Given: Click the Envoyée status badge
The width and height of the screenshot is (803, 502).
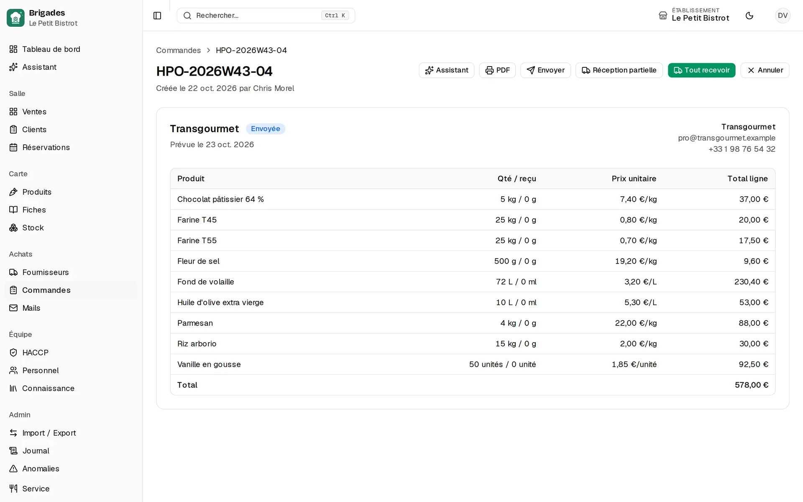Looking at the screenshot, I should pos(266,129).
